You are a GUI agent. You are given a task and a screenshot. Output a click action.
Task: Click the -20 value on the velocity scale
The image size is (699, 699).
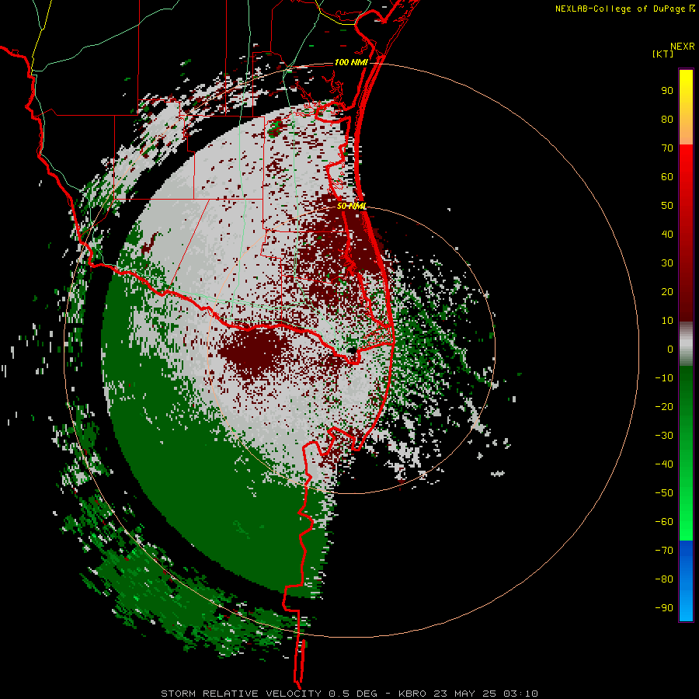[x=664, y=407]
